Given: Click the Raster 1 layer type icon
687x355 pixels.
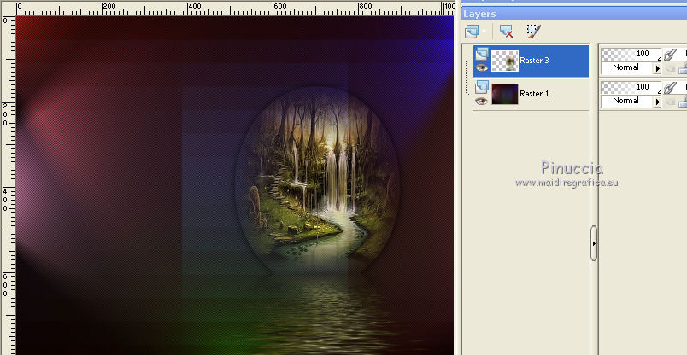Looking at the screenshot, I should coord(482,87).
